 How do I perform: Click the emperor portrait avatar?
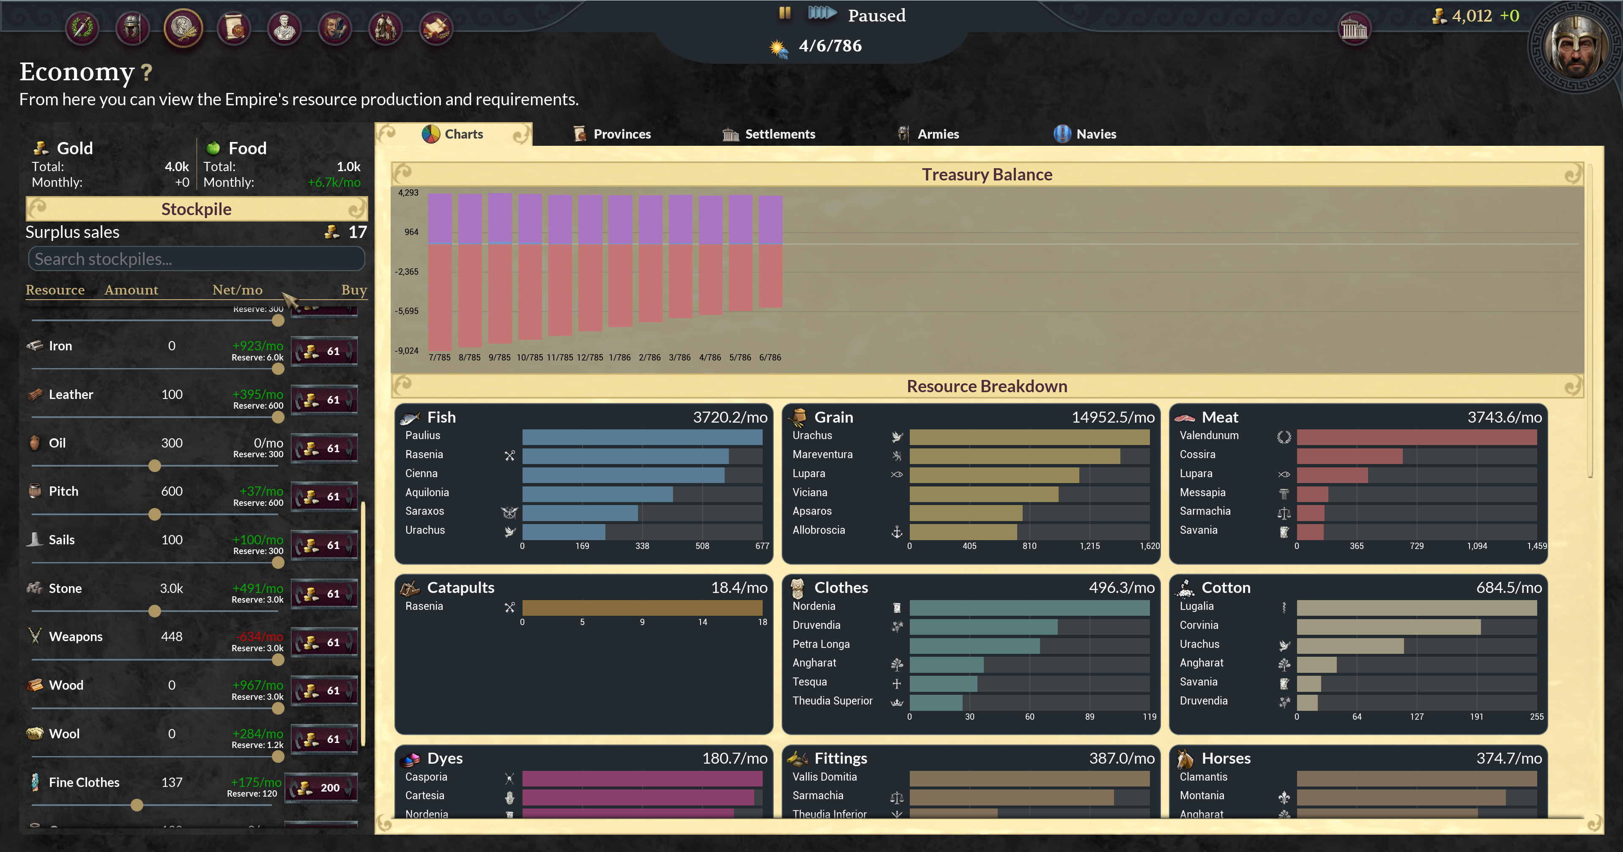click(x=1576, y=47)
